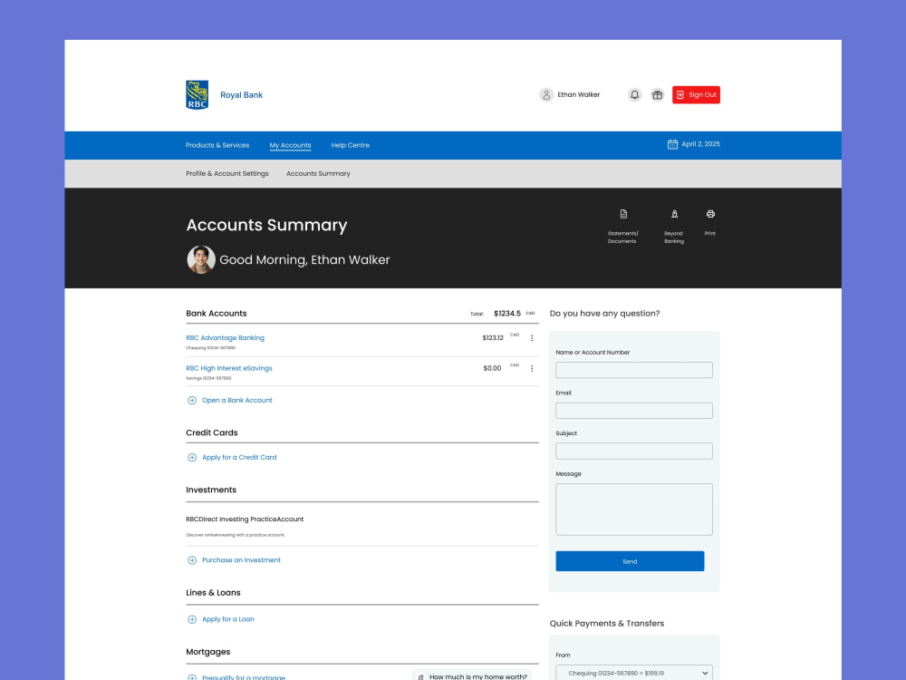This screenshot has width=906, height=680.
Task: Open the gift rewards icon
Action: (657, 95)
